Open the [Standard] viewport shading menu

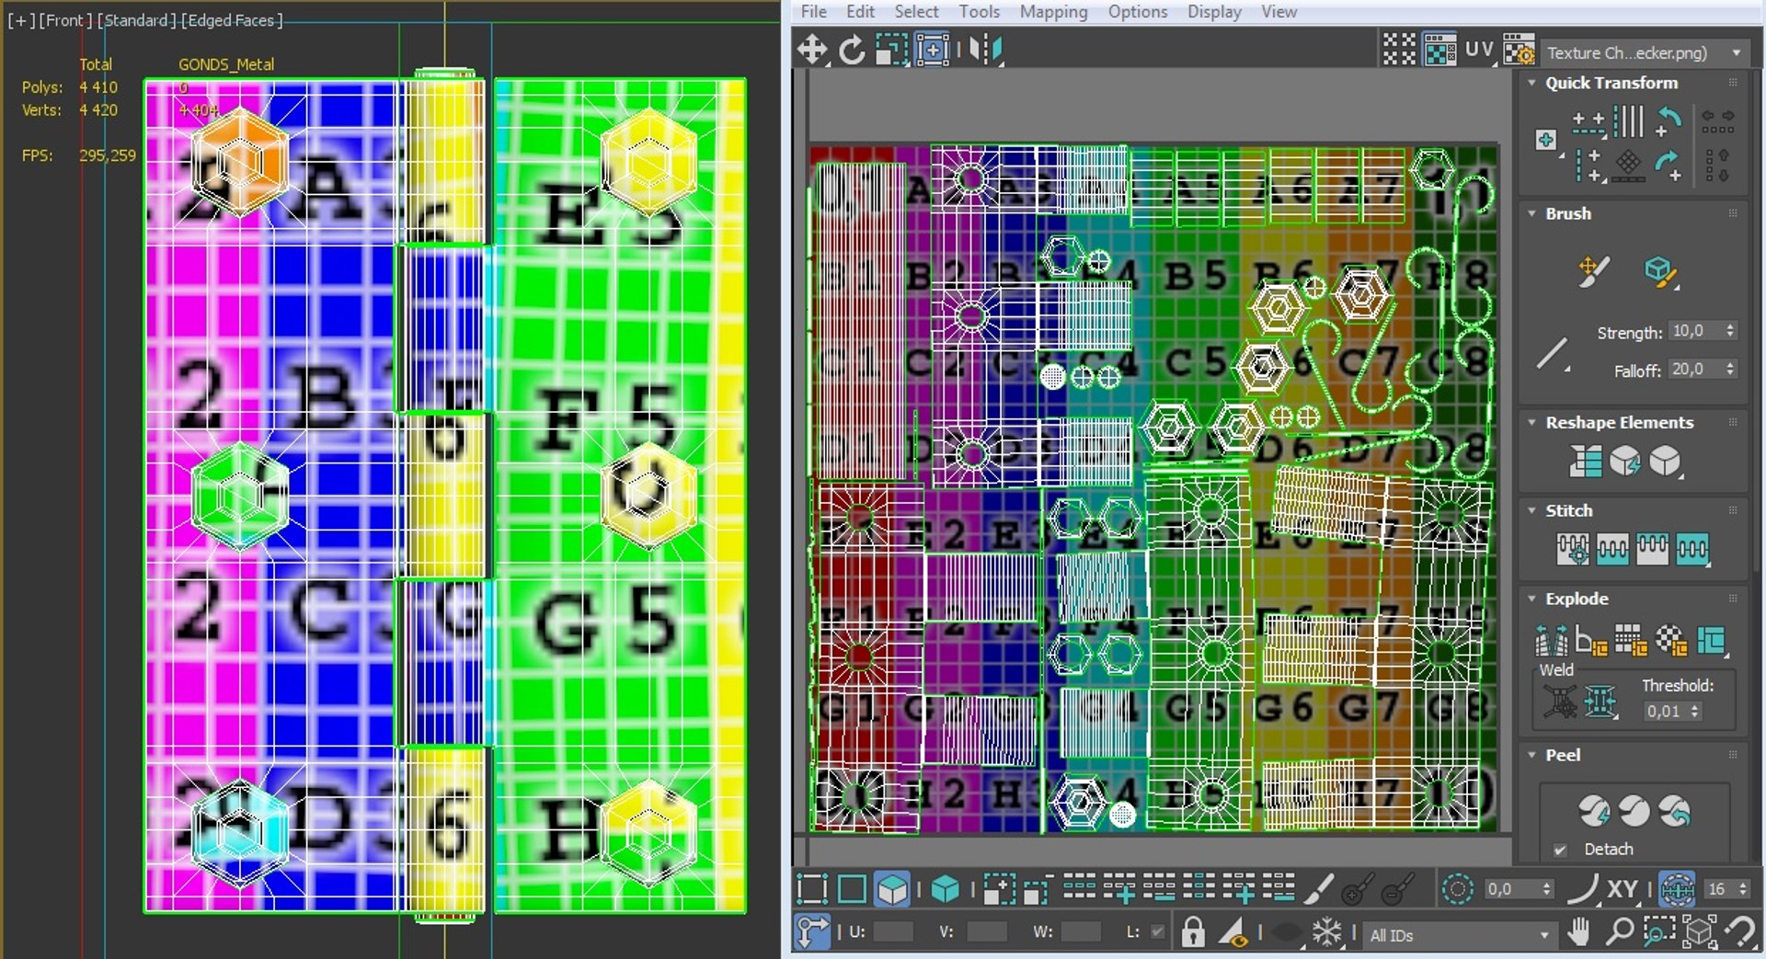[x=136, y=20]
